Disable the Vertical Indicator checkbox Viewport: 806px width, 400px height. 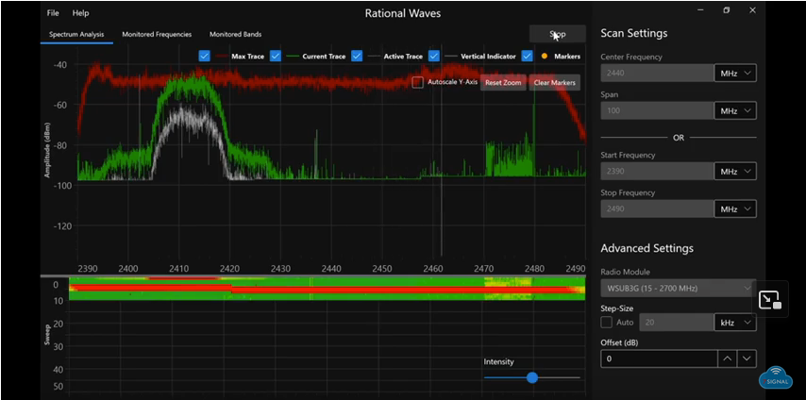(x=433, y=57)
